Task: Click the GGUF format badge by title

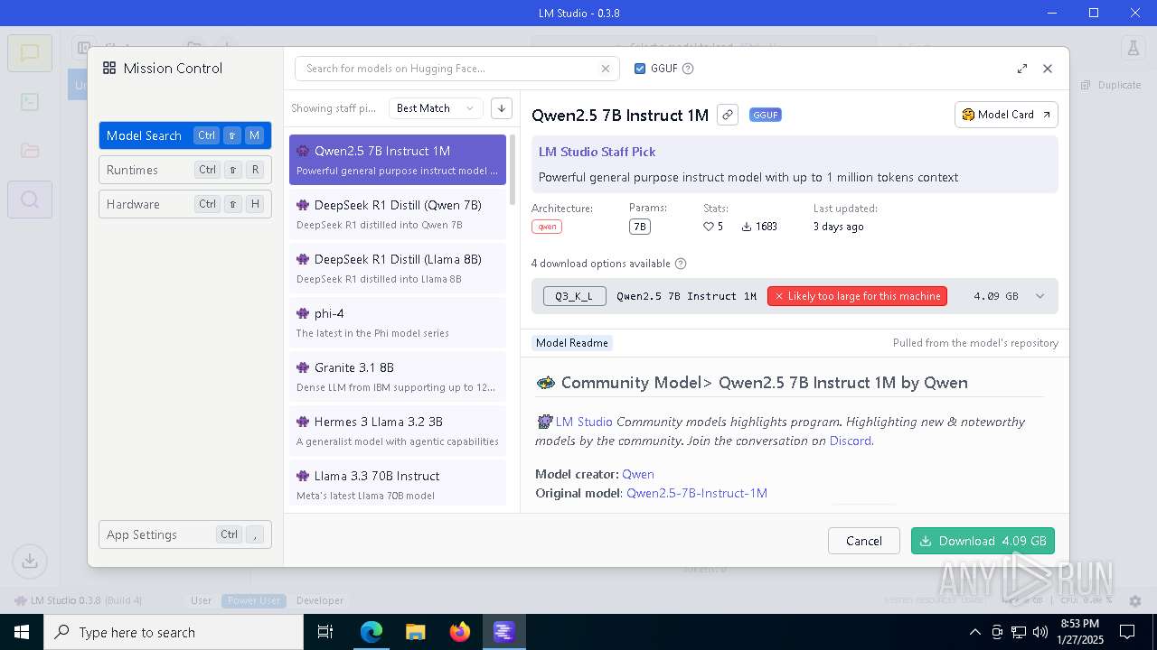Action: coord(766,115)
